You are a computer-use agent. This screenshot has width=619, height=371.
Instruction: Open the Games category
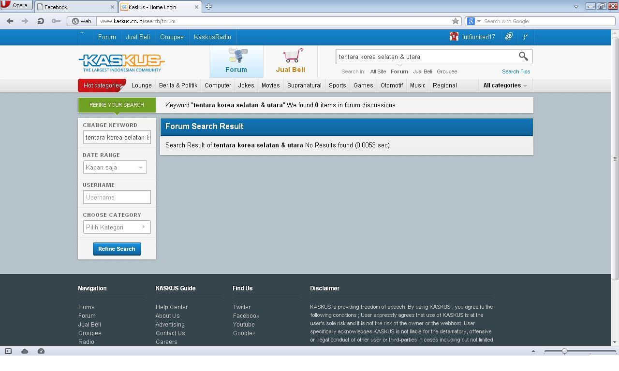tap(363, 86)
